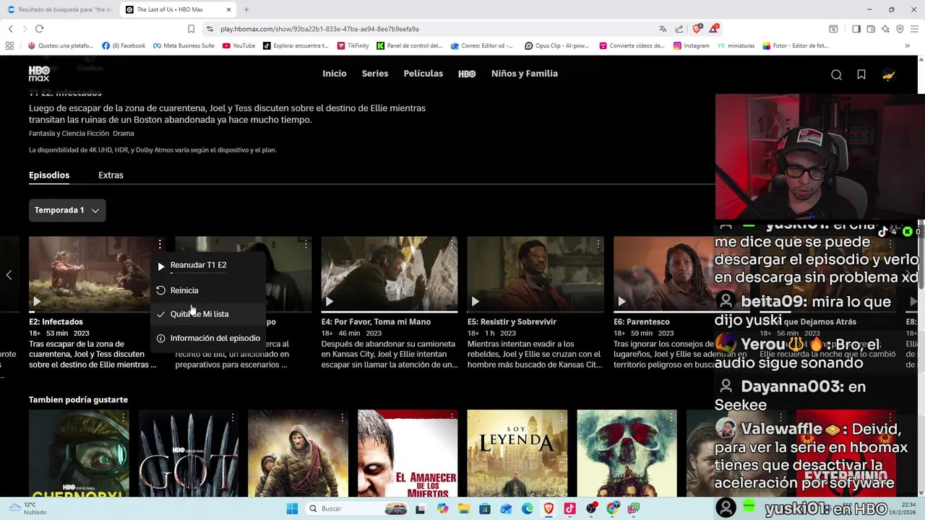
Task: Open TikTok app from taskbar
Action: tap(569, 508)
